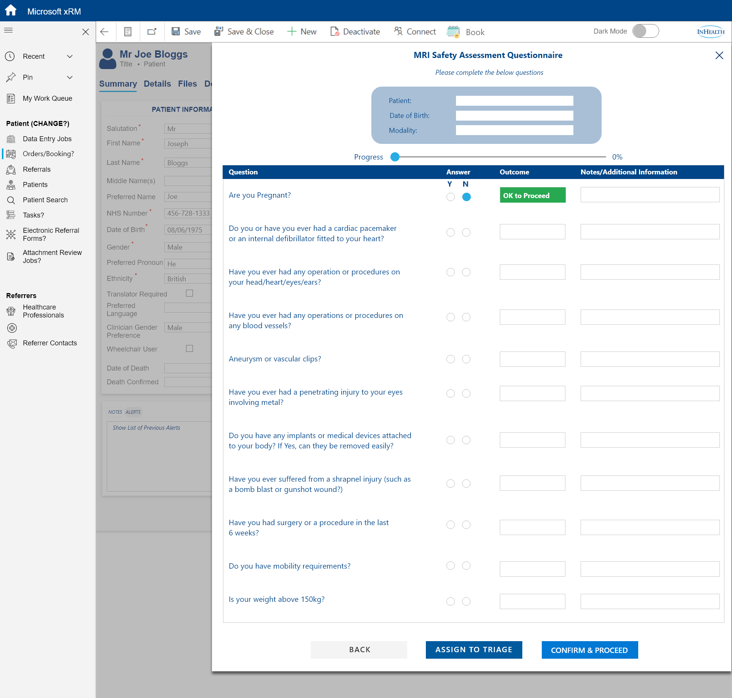Image resolution: width=732 pixels, height=698 pixels.
Task: Toggle the Dark Mode switch
Action: (645, 31)
